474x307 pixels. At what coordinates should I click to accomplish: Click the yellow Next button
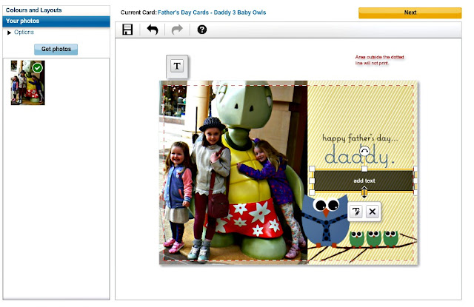[410, 13]
